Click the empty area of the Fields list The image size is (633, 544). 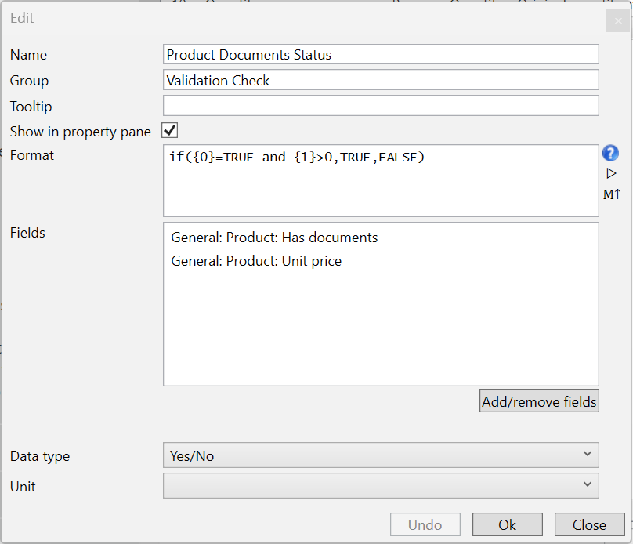pos(381,329)
